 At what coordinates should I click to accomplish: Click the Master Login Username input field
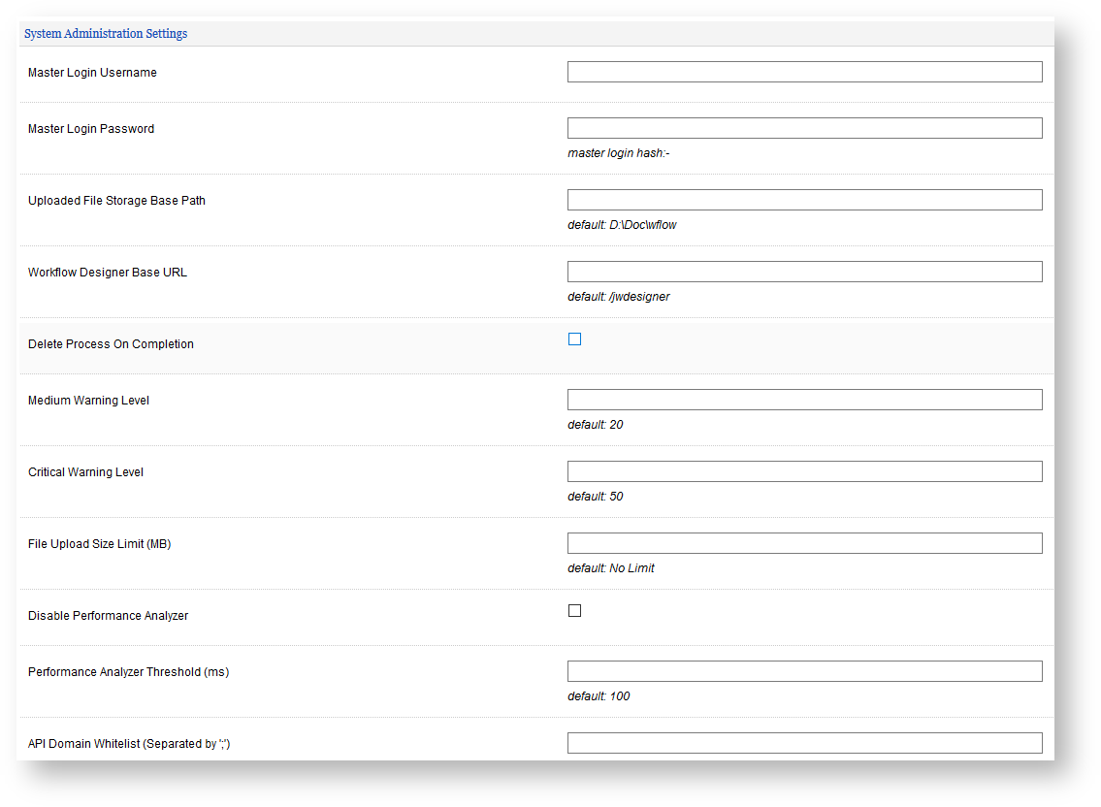click(804, 72)
